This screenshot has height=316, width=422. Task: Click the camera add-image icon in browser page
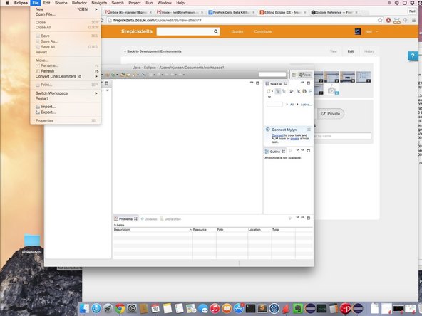pyautogui.click(x=332, y=90)
